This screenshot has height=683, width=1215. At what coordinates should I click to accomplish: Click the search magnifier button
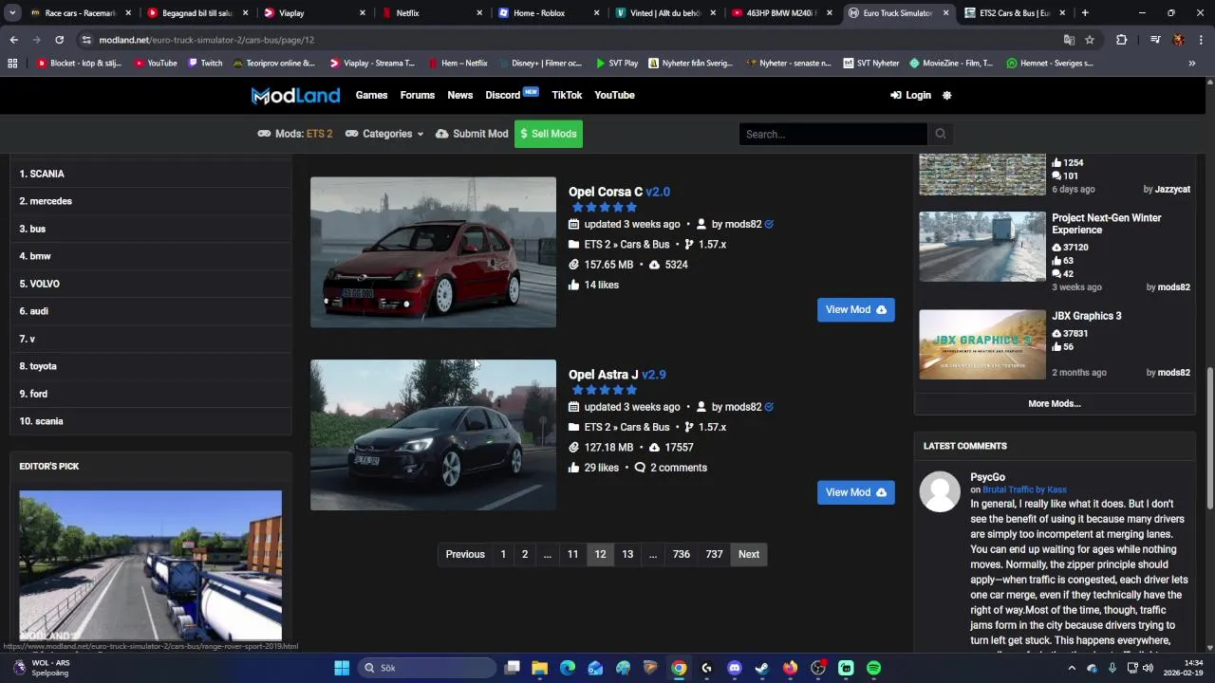pyautogui.click(x=941, y=134)
